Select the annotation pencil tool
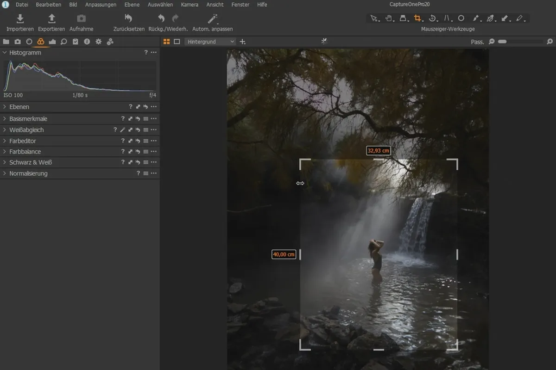 (520, 18)
